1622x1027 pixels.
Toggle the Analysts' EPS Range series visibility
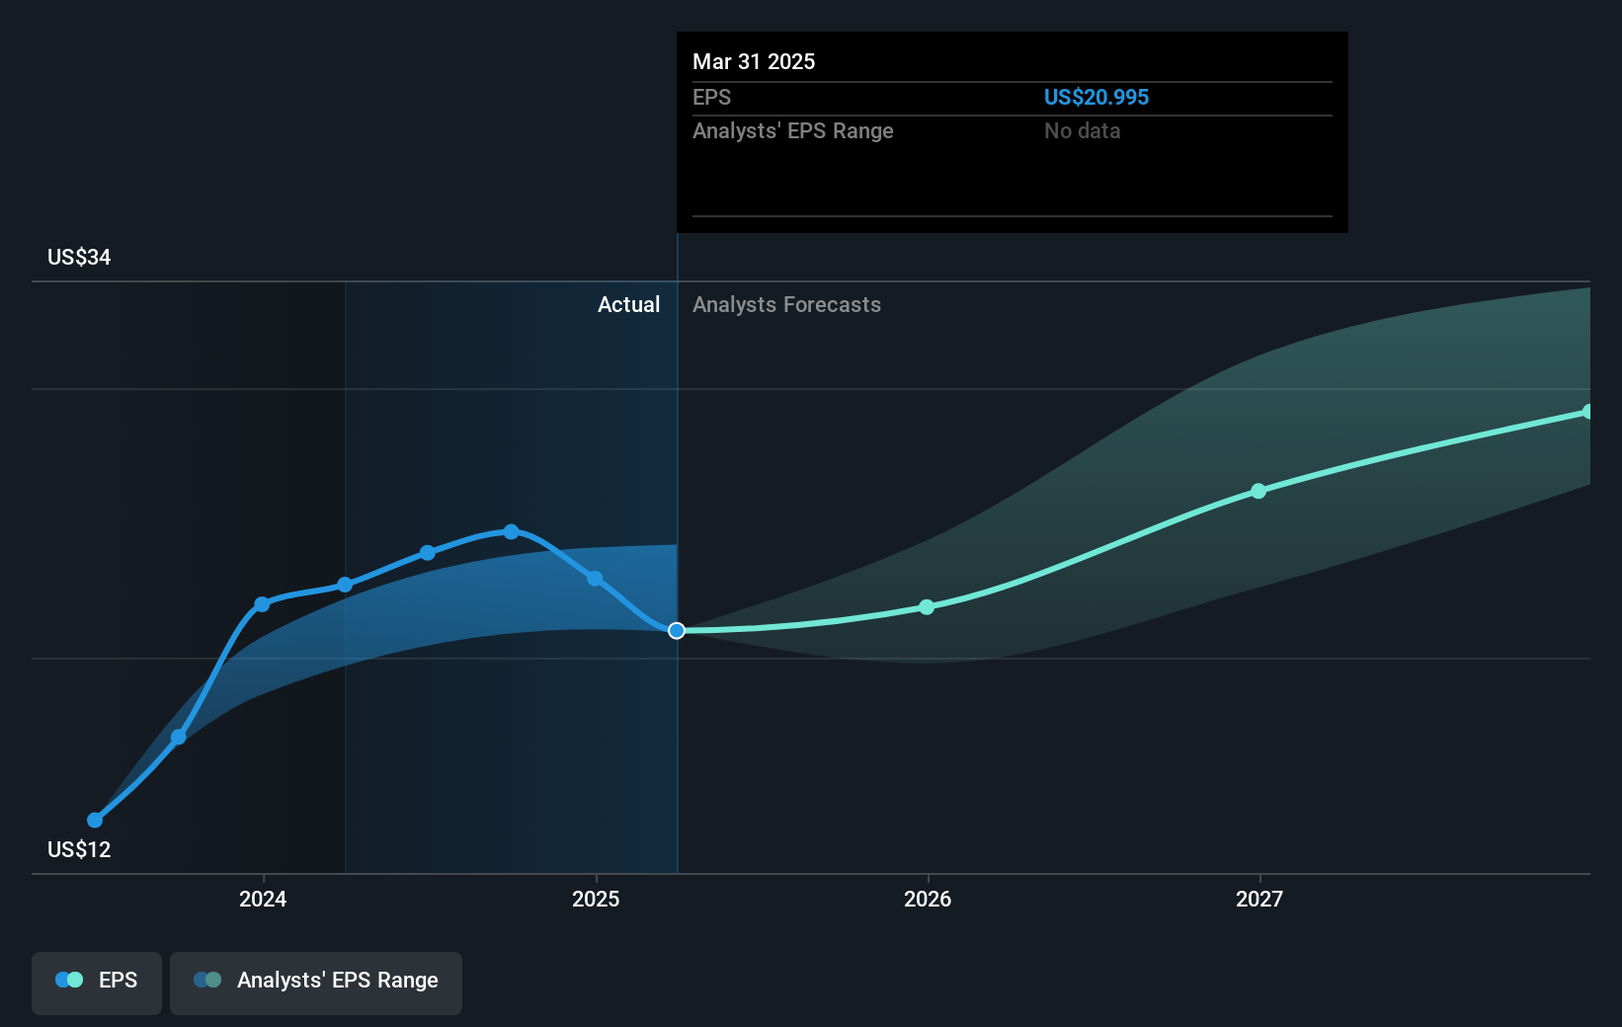(315, 982)
